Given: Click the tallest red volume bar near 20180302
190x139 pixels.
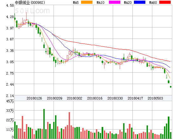Looking at the screenshot, I should pos(69,125).
